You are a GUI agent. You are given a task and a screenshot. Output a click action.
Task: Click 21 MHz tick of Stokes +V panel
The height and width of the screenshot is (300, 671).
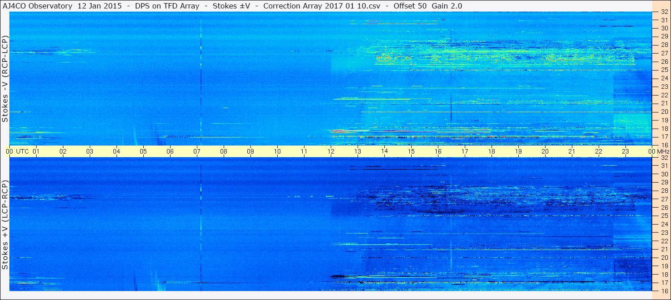point(664,249)
